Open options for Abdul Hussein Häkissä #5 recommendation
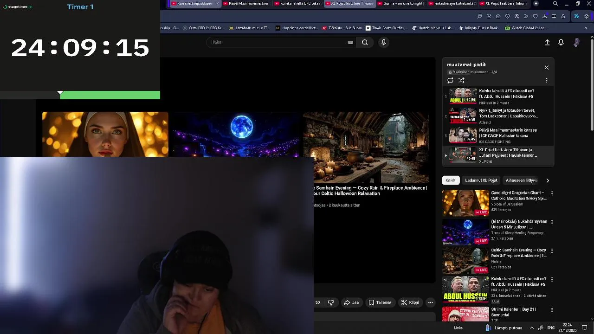 tap(552, 279)
